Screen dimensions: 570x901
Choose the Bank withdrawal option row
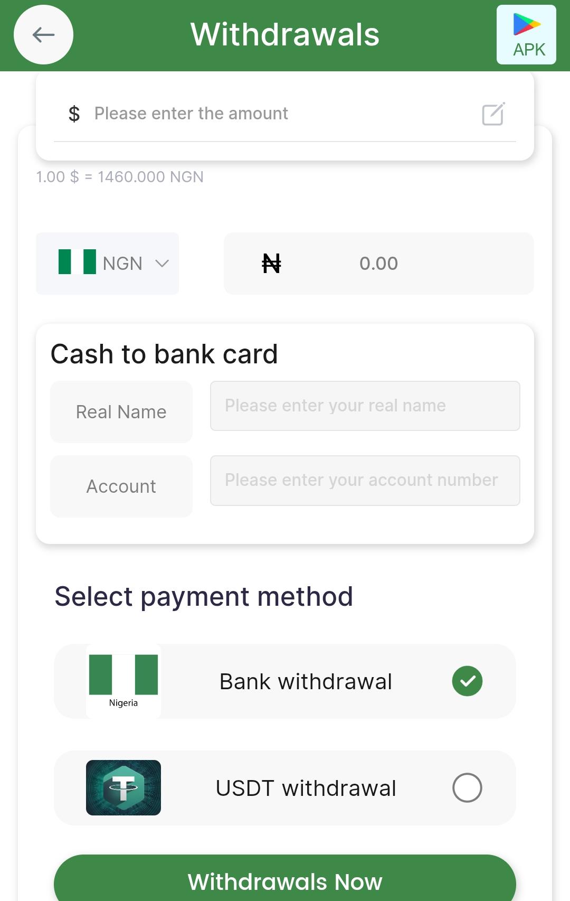coord(306,681)
